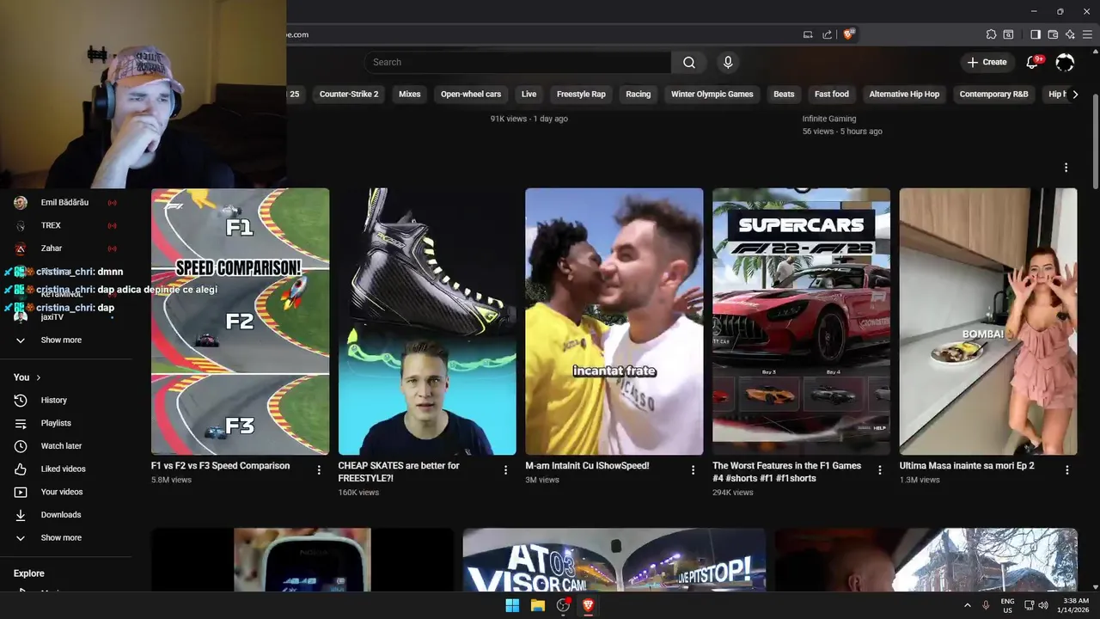This screenshot has height=619, width=1100.
Task: Play the AT03 Visor Cam video thumbnail
Action: click(x=614, y=560)
